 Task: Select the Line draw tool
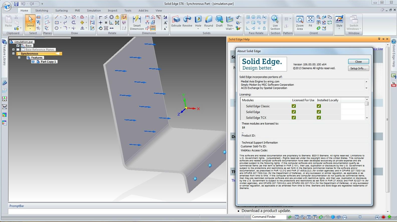[57, 17]
